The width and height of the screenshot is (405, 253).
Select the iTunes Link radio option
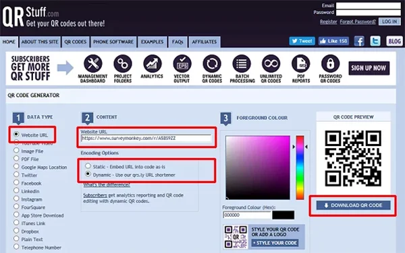coord(16,222)
